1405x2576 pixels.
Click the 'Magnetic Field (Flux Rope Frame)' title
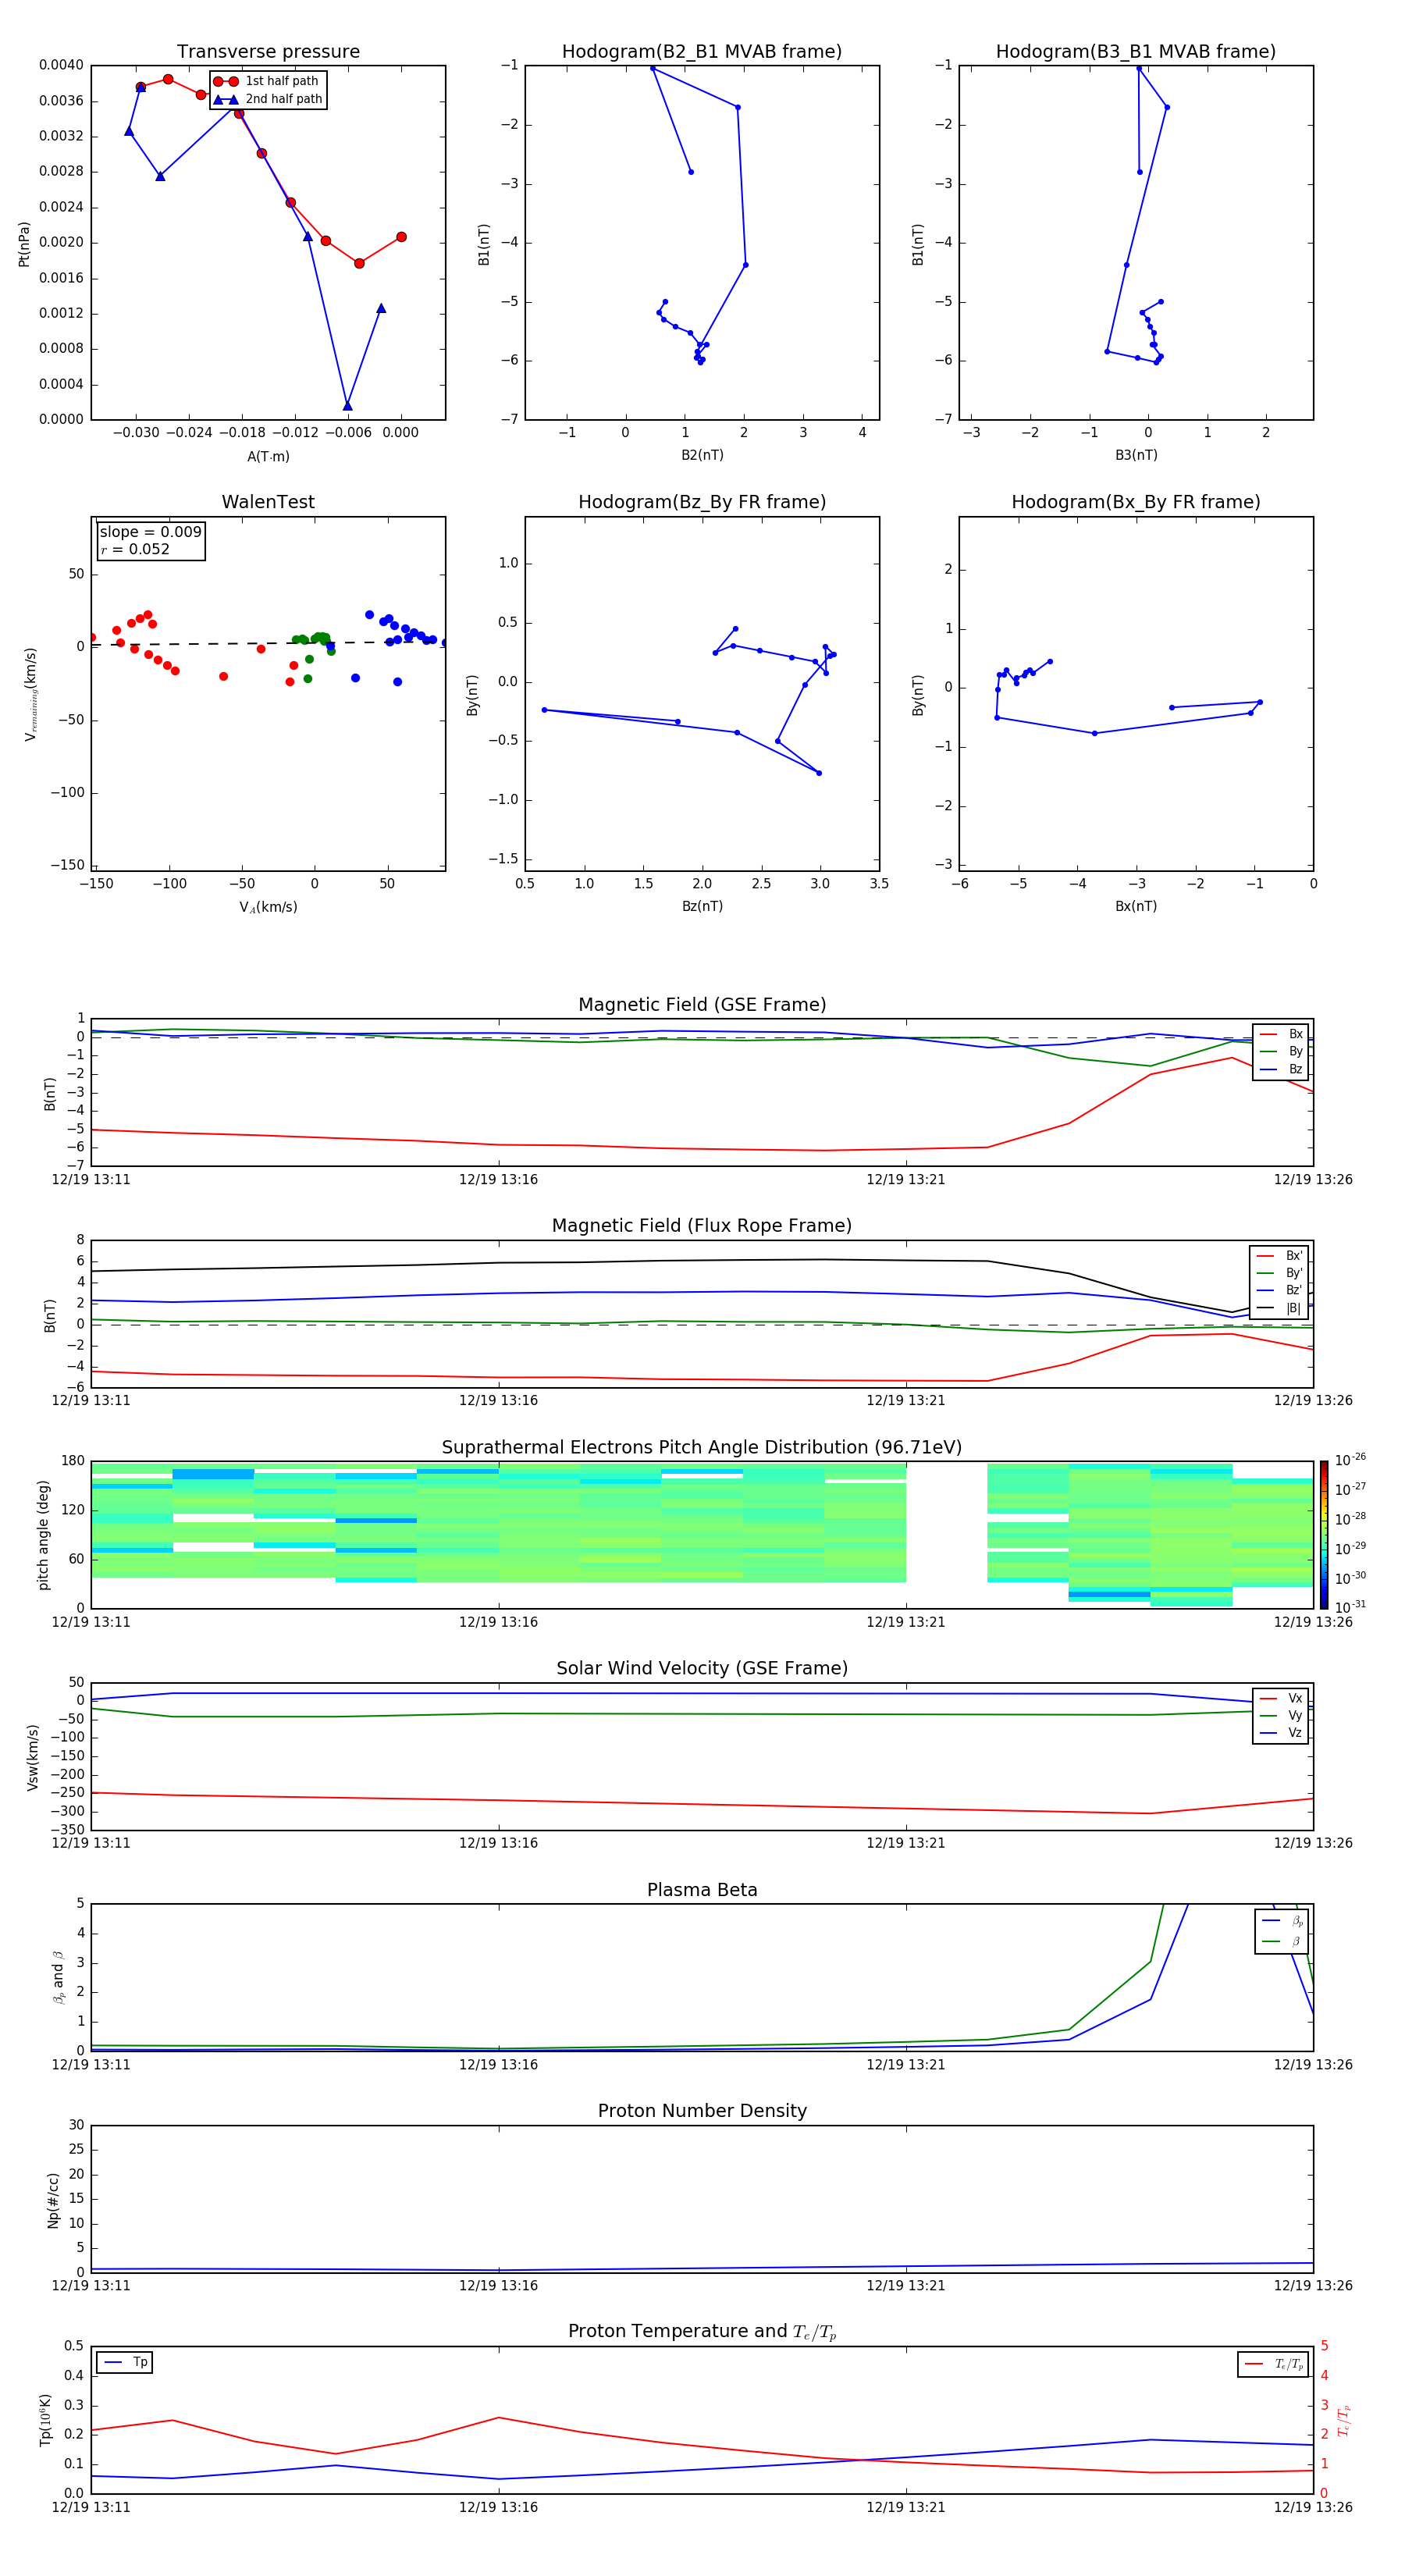702,1226
